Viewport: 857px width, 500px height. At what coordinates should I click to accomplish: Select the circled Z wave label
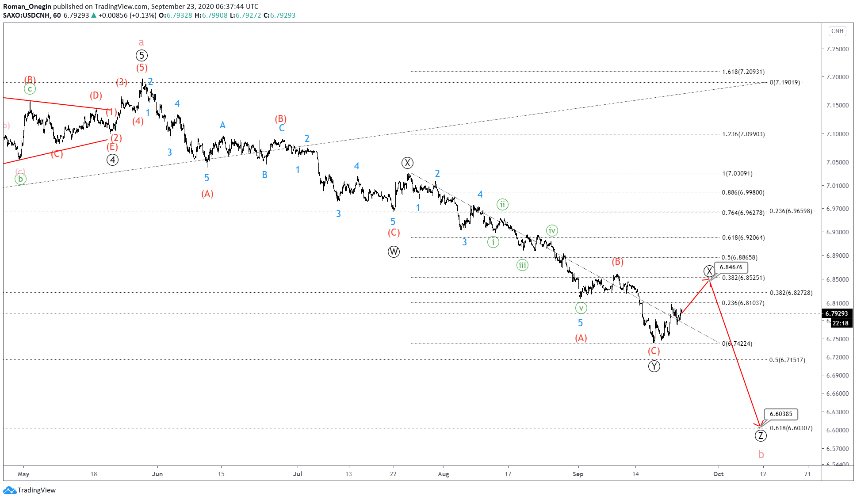point(760,435)
